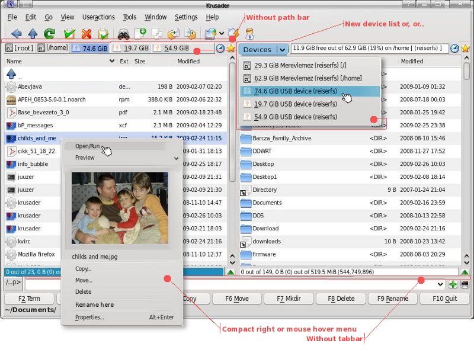Switch to the 54.9 GiB device tab
The width and height of the screenshot is (474, 353).
point(171,48)
